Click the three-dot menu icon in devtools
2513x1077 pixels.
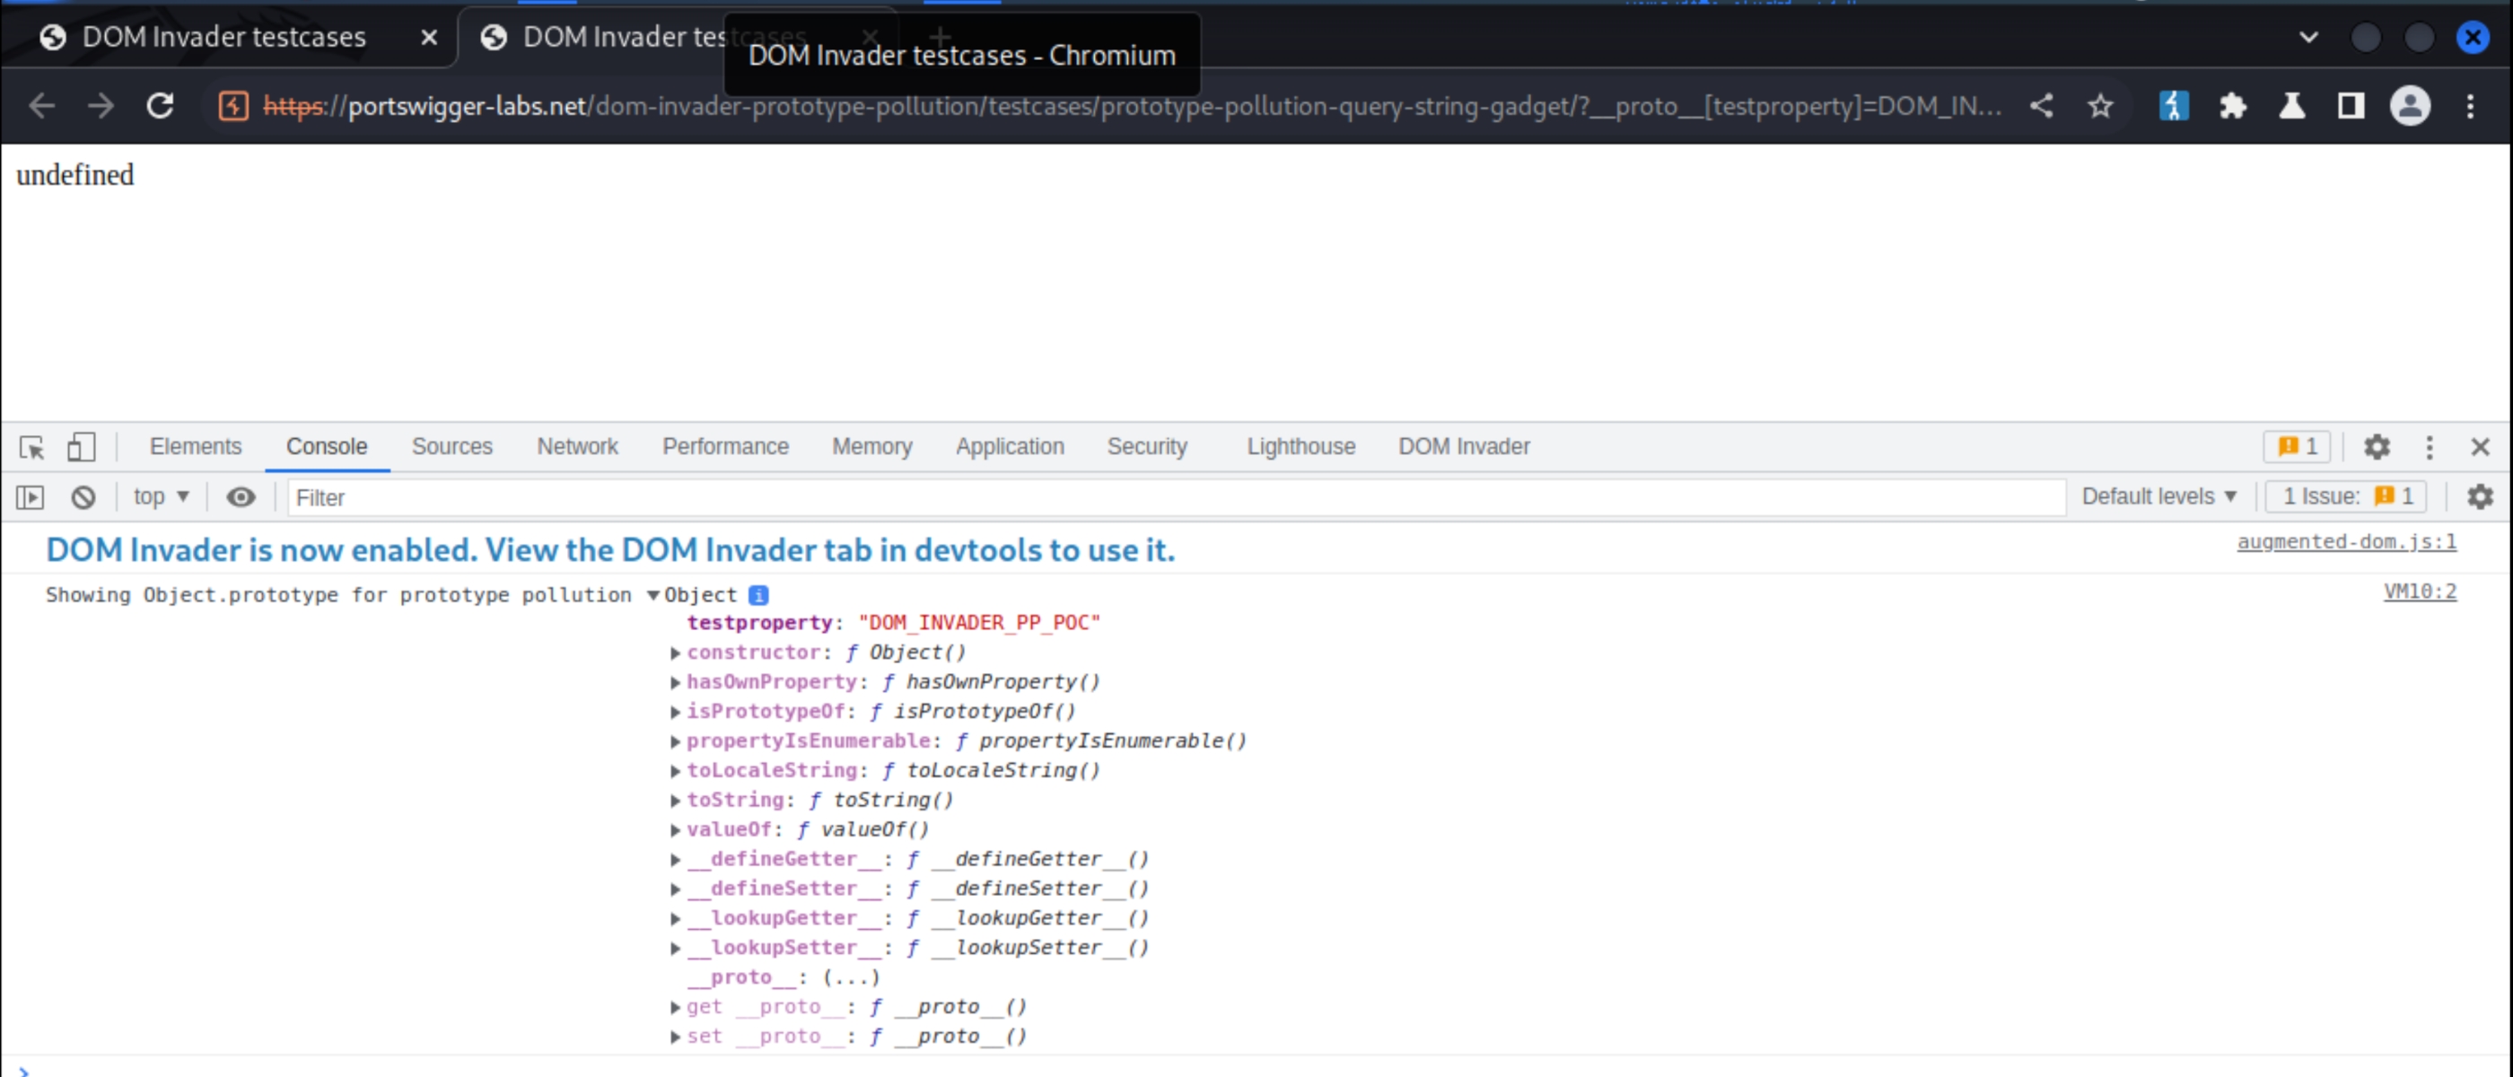coord(2431,447)
